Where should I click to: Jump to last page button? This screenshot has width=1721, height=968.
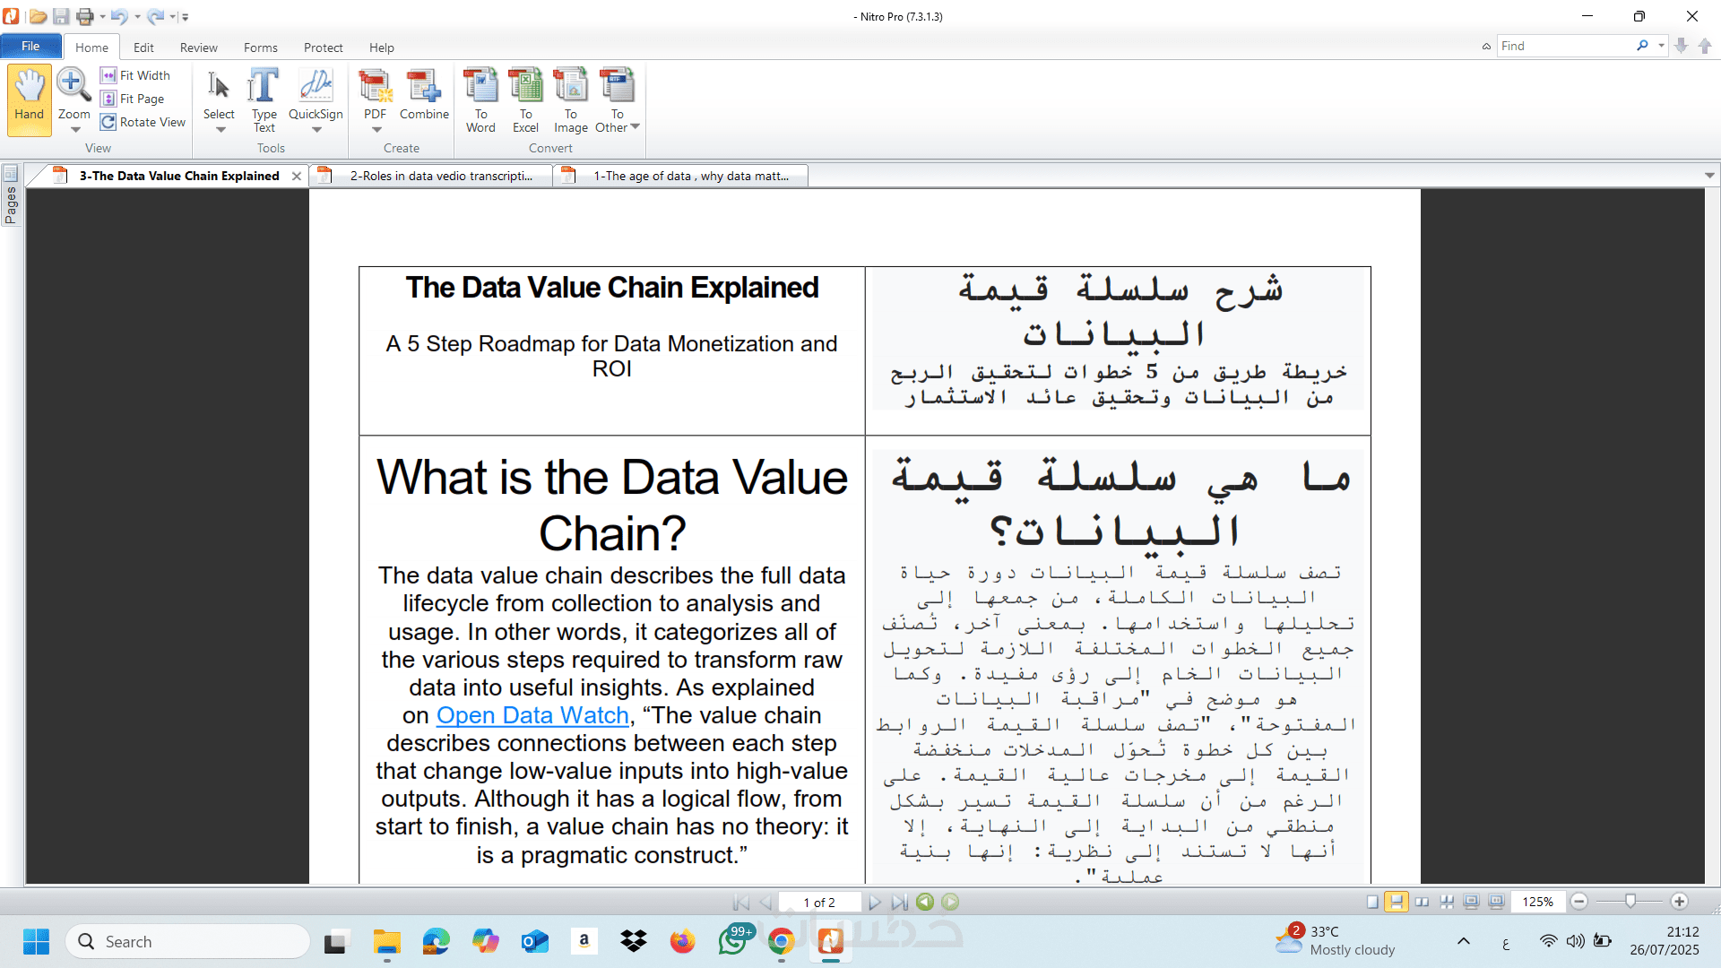pyautogui.click(x=899, y=903)
